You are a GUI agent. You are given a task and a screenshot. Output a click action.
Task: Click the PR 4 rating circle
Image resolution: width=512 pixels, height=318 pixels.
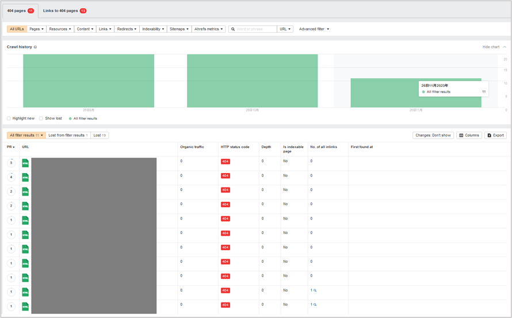[x=11, y=177]
